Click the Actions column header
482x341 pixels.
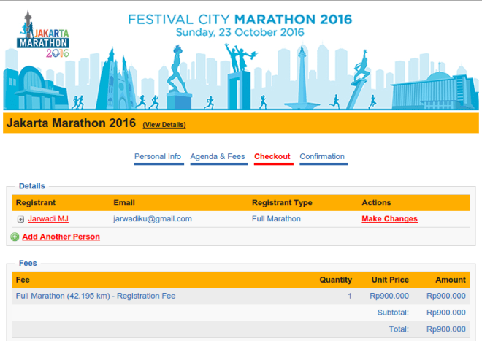click(x=376, y=203)
